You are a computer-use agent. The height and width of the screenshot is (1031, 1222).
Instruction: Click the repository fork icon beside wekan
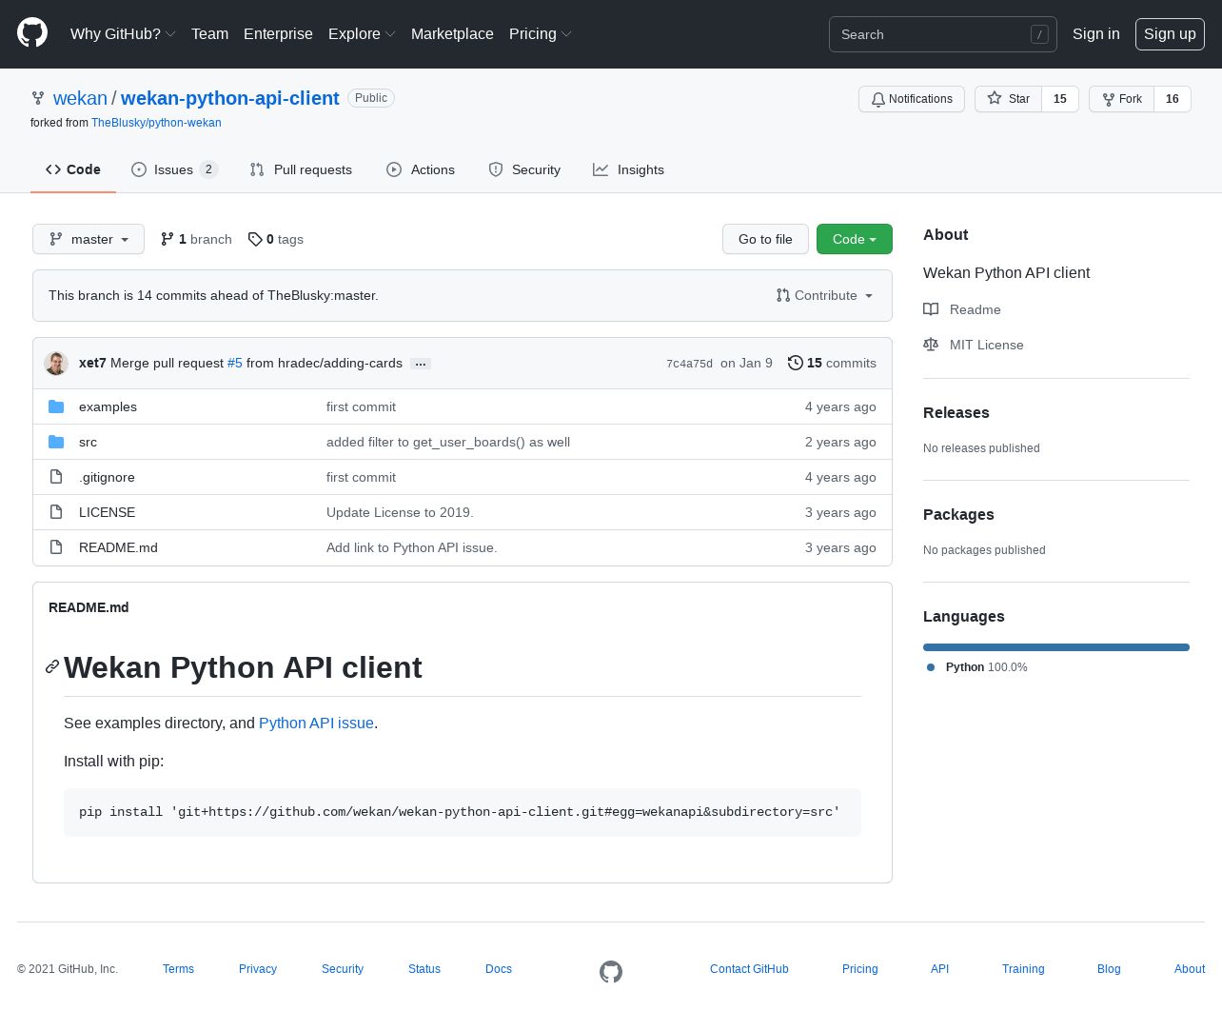[x=38, y=98]
